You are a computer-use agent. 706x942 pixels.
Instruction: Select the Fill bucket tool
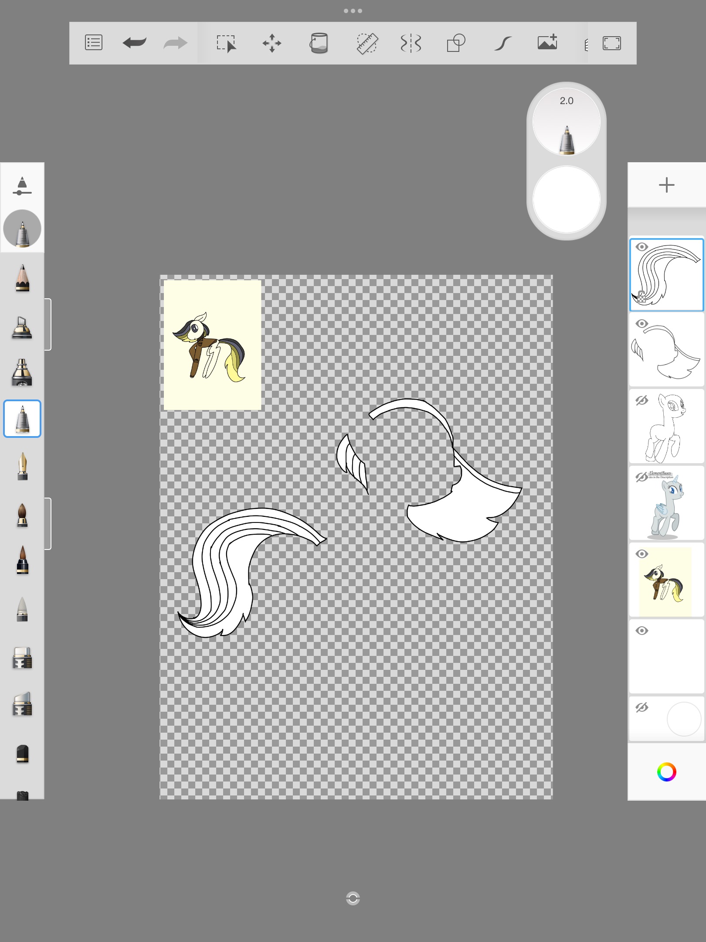click(319, 43)
